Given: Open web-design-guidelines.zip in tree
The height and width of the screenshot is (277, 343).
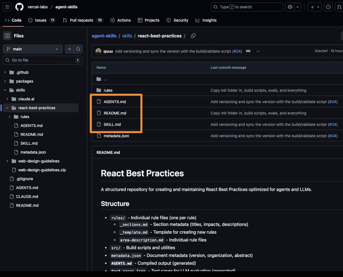Looking at the screenshot, I should click(42, 170).
